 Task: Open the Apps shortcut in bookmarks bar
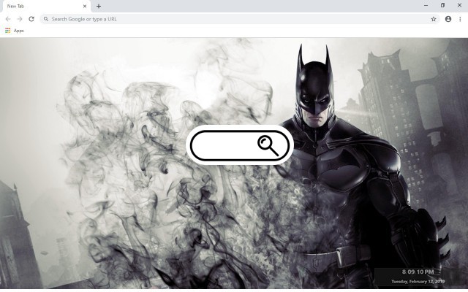click(15, 31)
